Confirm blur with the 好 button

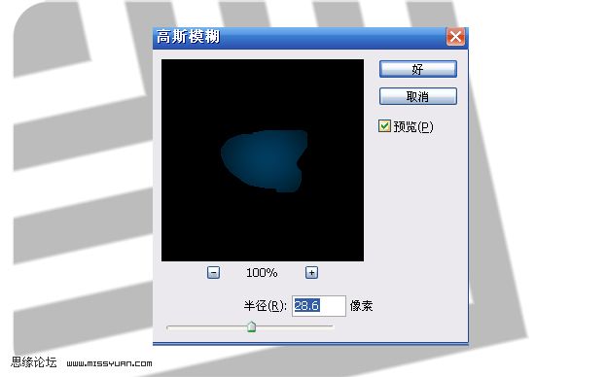tap(417, 69)
